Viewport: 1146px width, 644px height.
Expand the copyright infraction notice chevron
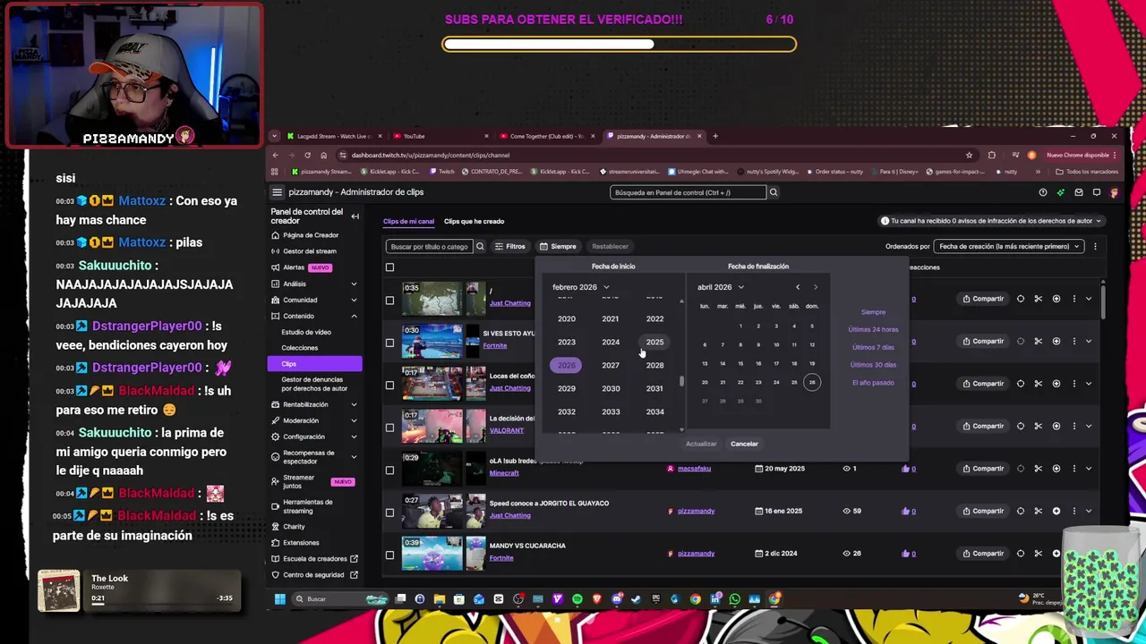pyautogui.click(x=1099, y=221)
